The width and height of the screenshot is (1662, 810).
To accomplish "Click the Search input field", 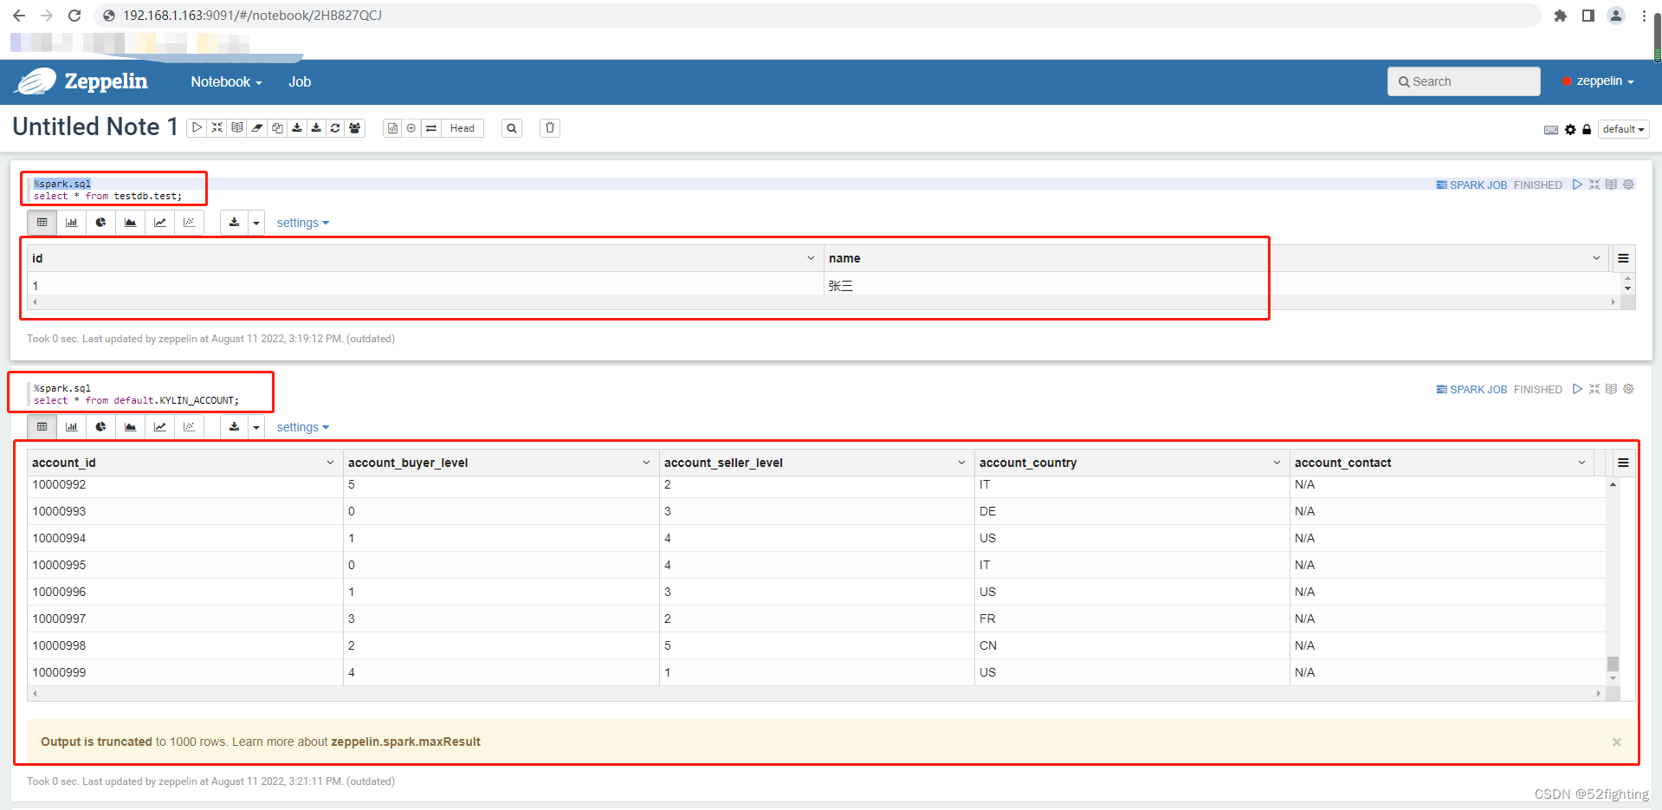I will coord(1464,81).
